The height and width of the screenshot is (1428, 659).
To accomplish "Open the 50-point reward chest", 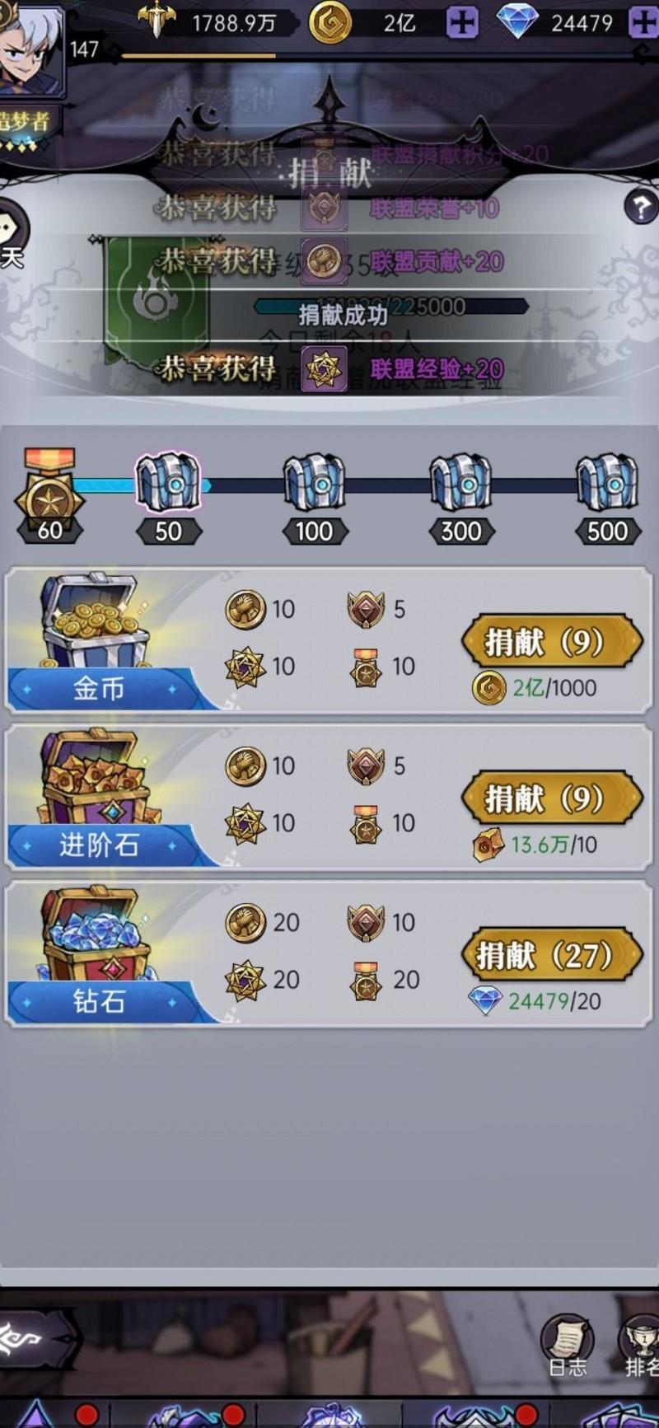I will tap(168, 483).
